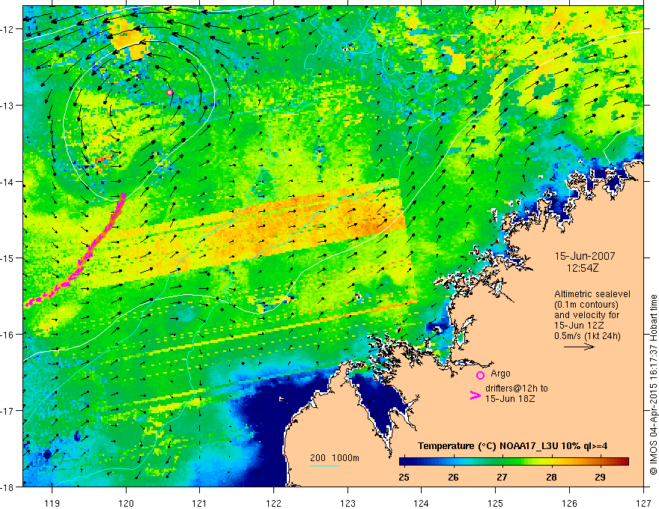The height and width of the screenshot is (509, 659).
Task: Click the dark blue end of color bar
Action: tap(404, 461)
